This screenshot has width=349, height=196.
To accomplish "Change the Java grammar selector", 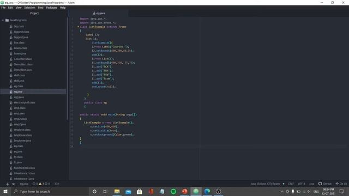I will point(311,184).
